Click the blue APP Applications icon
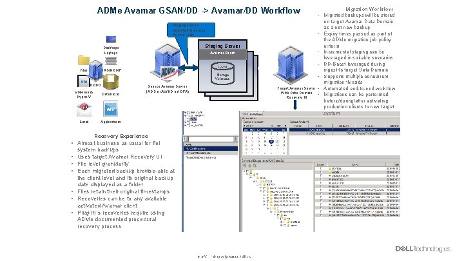The image size is (464, 261). coord(110,109)
